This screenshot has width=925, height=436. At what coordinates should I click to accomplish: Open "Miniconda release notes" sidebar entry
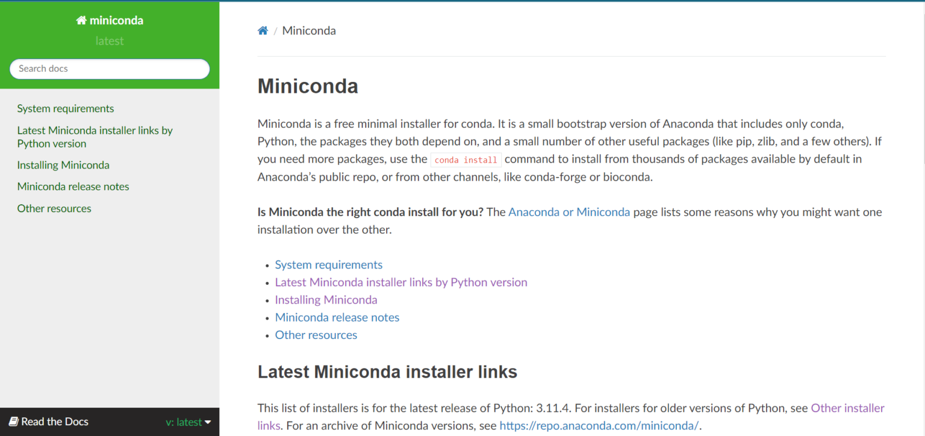[73, 186]
